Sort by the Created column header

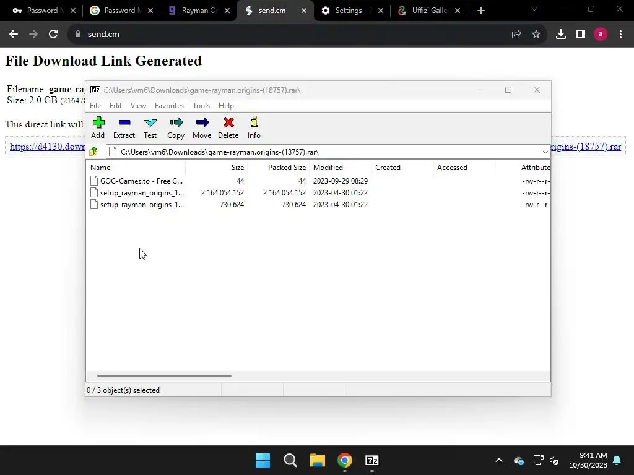[402, 167]
